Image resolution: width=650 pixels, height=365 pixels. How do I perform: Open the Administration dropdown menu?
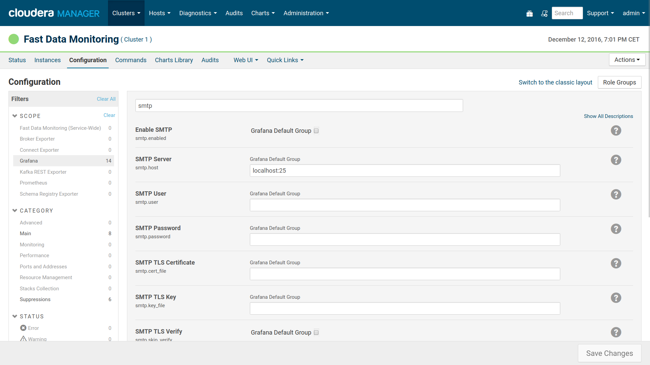306,13
